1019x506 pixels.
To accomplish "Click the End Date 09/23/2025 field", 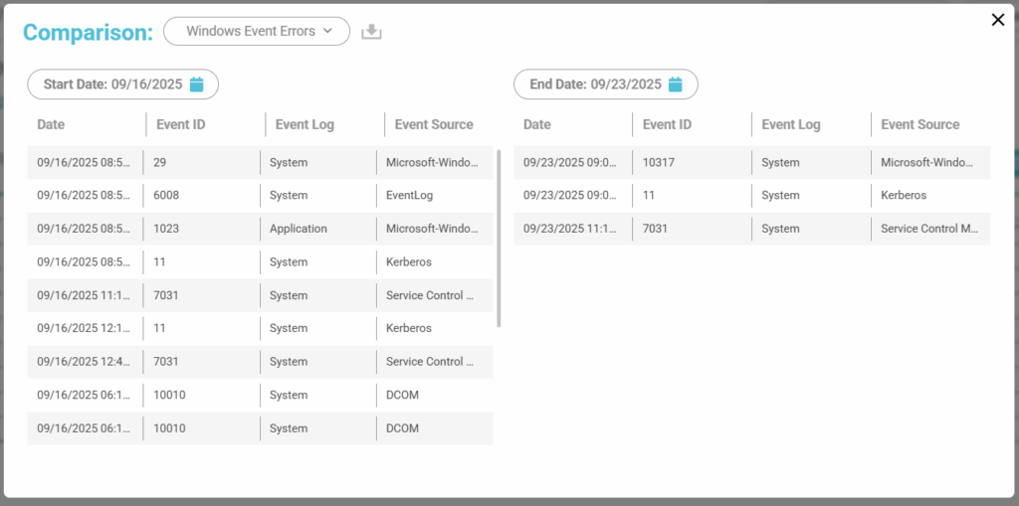I will [x=595, y=84].
